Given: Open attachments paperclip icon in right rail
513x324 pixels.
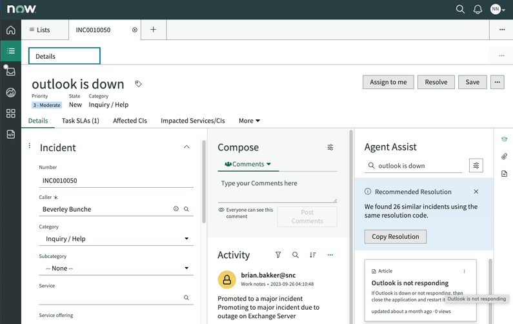Looking at the screenshot, I should pos(504,156).
